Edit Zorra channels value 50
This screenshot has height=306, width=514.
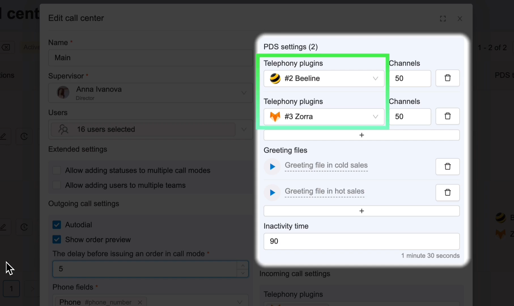[x=410, y=117]
